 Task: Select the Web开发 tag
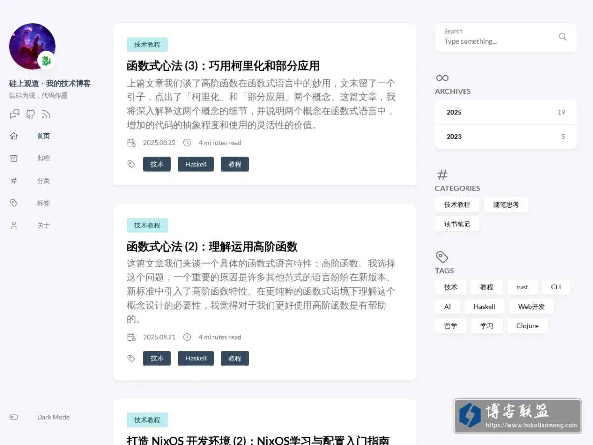[531, 307]
